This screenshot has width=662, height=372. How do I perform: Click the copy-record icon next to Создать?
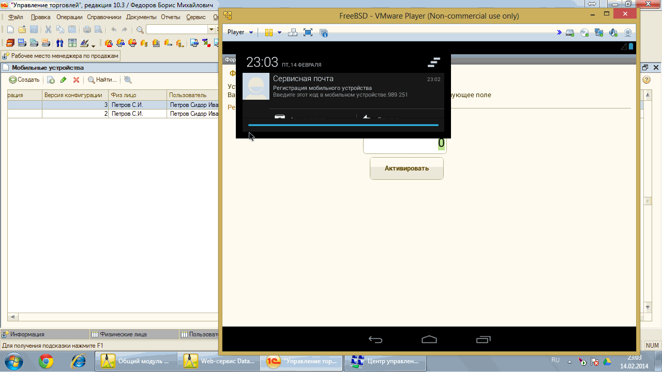51,80
